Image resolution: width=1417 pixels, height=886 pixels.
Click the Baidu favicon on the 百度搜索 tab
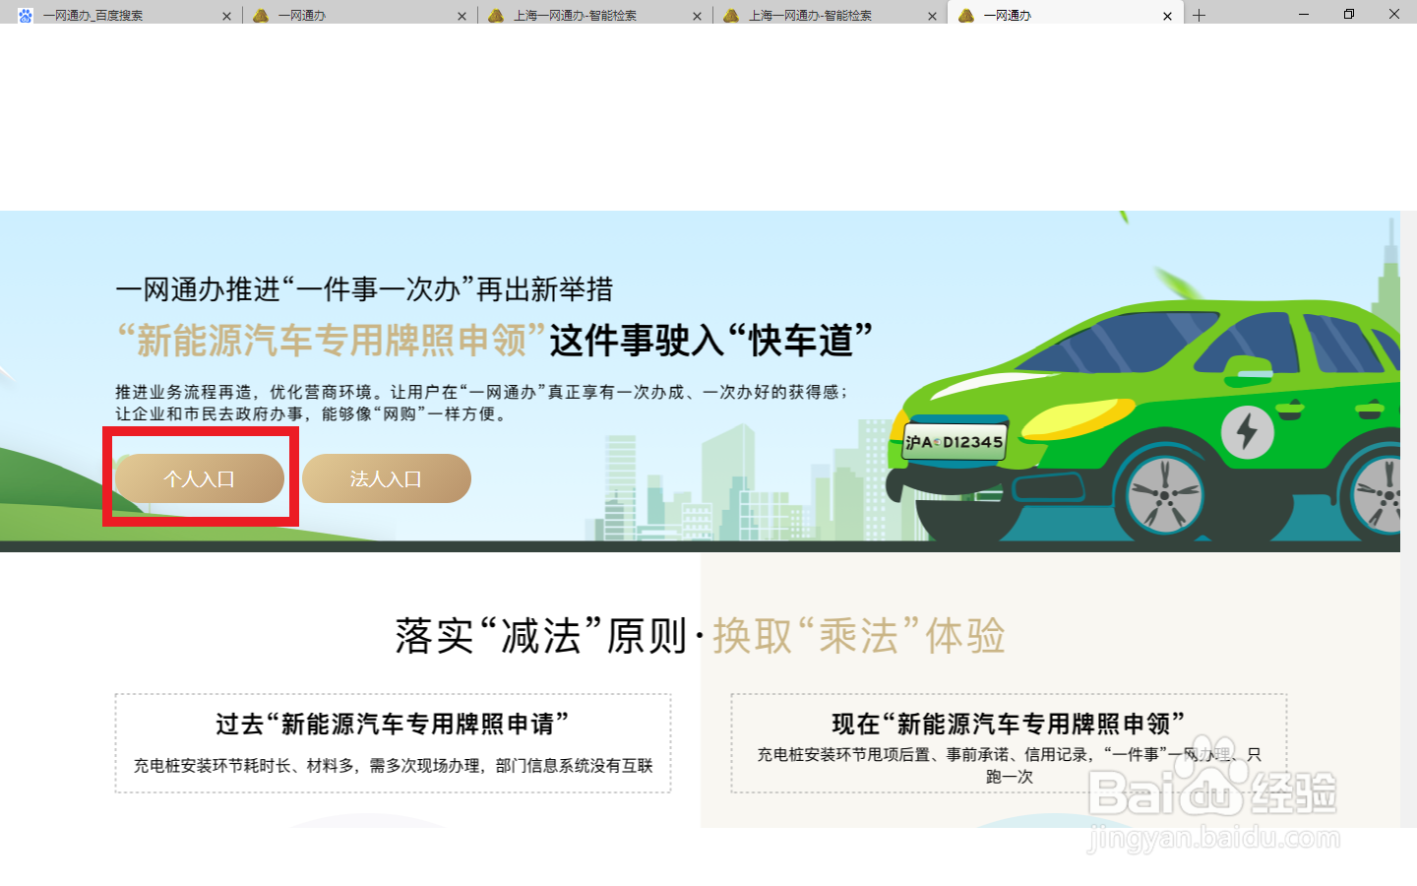tap(24, 15)
